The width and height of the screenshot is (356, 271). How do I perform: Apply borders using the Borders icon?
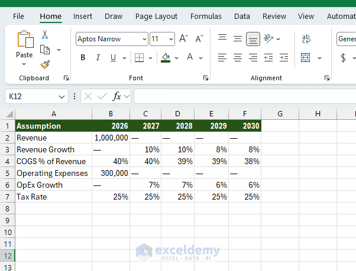pyautogui.click(x=139, y=58)
